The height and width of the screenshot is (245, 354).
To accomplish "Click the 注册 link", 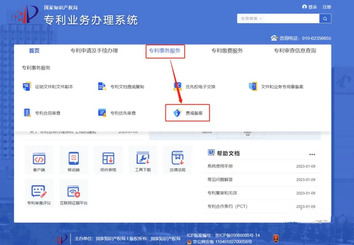I will [x=327, y=7].
